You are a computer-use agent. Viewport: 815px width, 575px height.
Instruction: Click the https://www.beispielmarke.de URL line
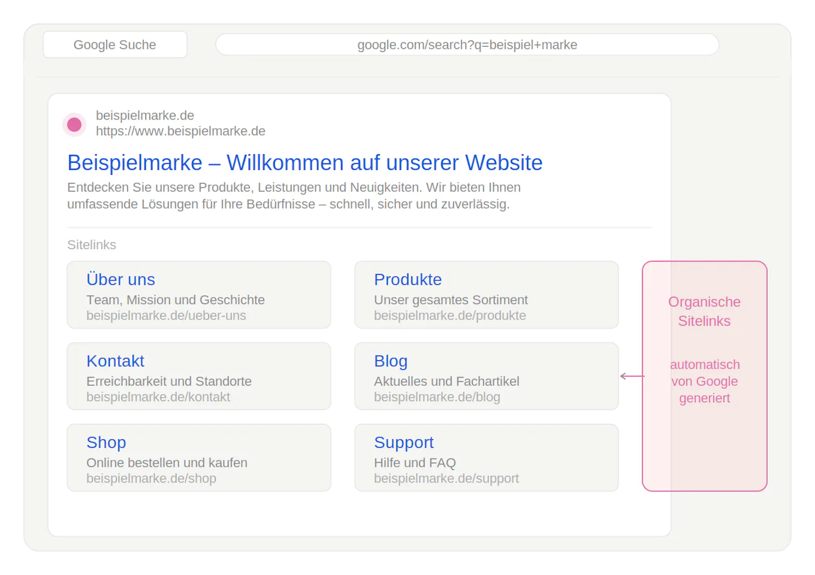point(181,131)
